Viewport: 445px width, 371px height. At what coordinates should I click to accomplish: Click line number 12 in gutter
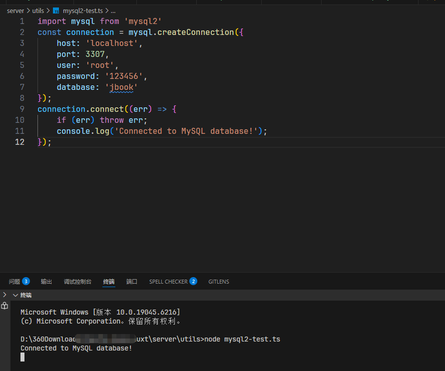pos(19,142)
